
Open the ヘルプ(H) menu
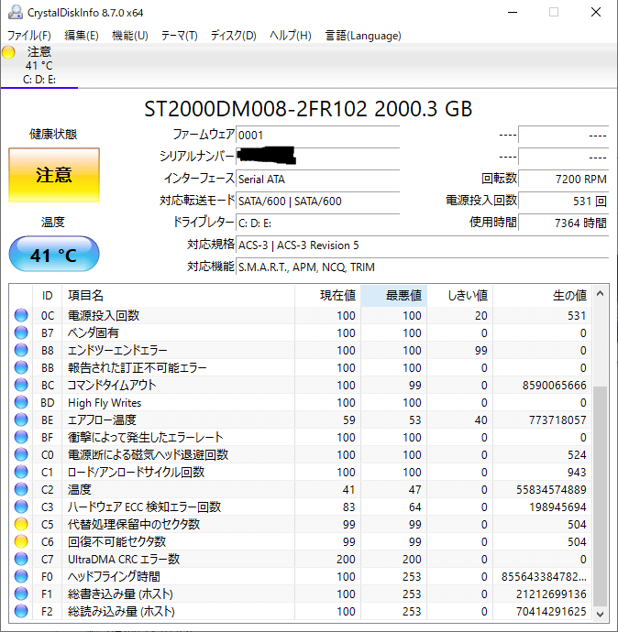pyautogui.click(x=291, y=36)
